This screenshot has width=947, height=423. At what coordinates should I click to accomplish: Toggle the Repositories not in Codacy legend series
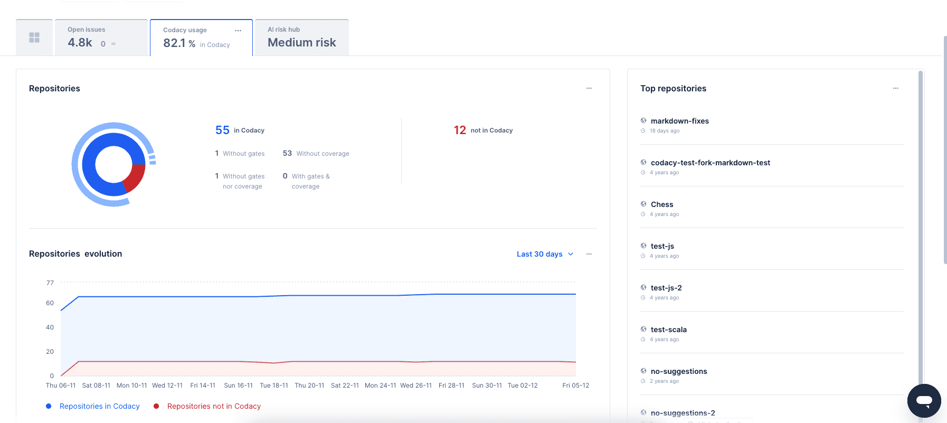click(x=207, y=406)
